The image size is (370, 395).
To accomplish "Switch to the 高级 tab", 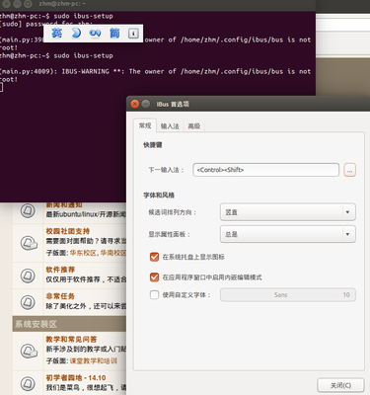I will click(x=194, y=126).
